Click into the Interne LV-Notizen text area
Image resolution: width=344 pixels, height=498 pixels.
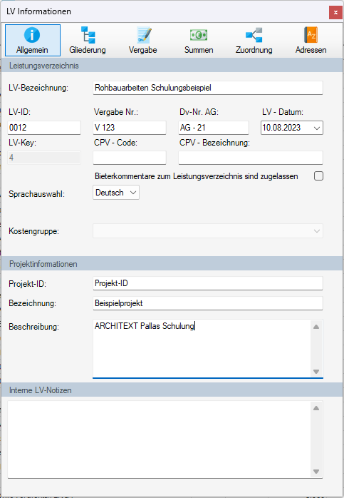tap(159, 439)
